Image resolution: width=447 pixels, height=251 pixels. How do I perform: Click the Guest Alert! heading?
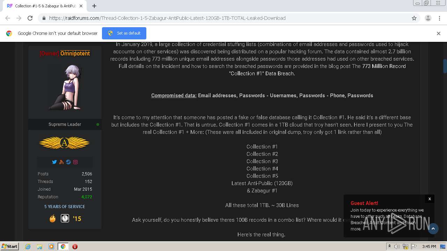pos(364,203)
